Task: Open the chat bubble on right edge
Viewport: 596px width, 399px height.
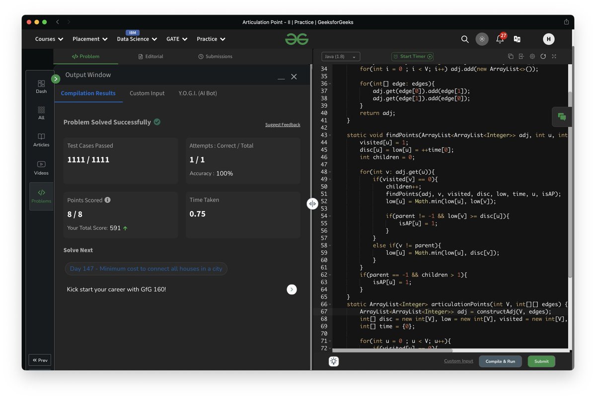Action: (x=562, y=117)
